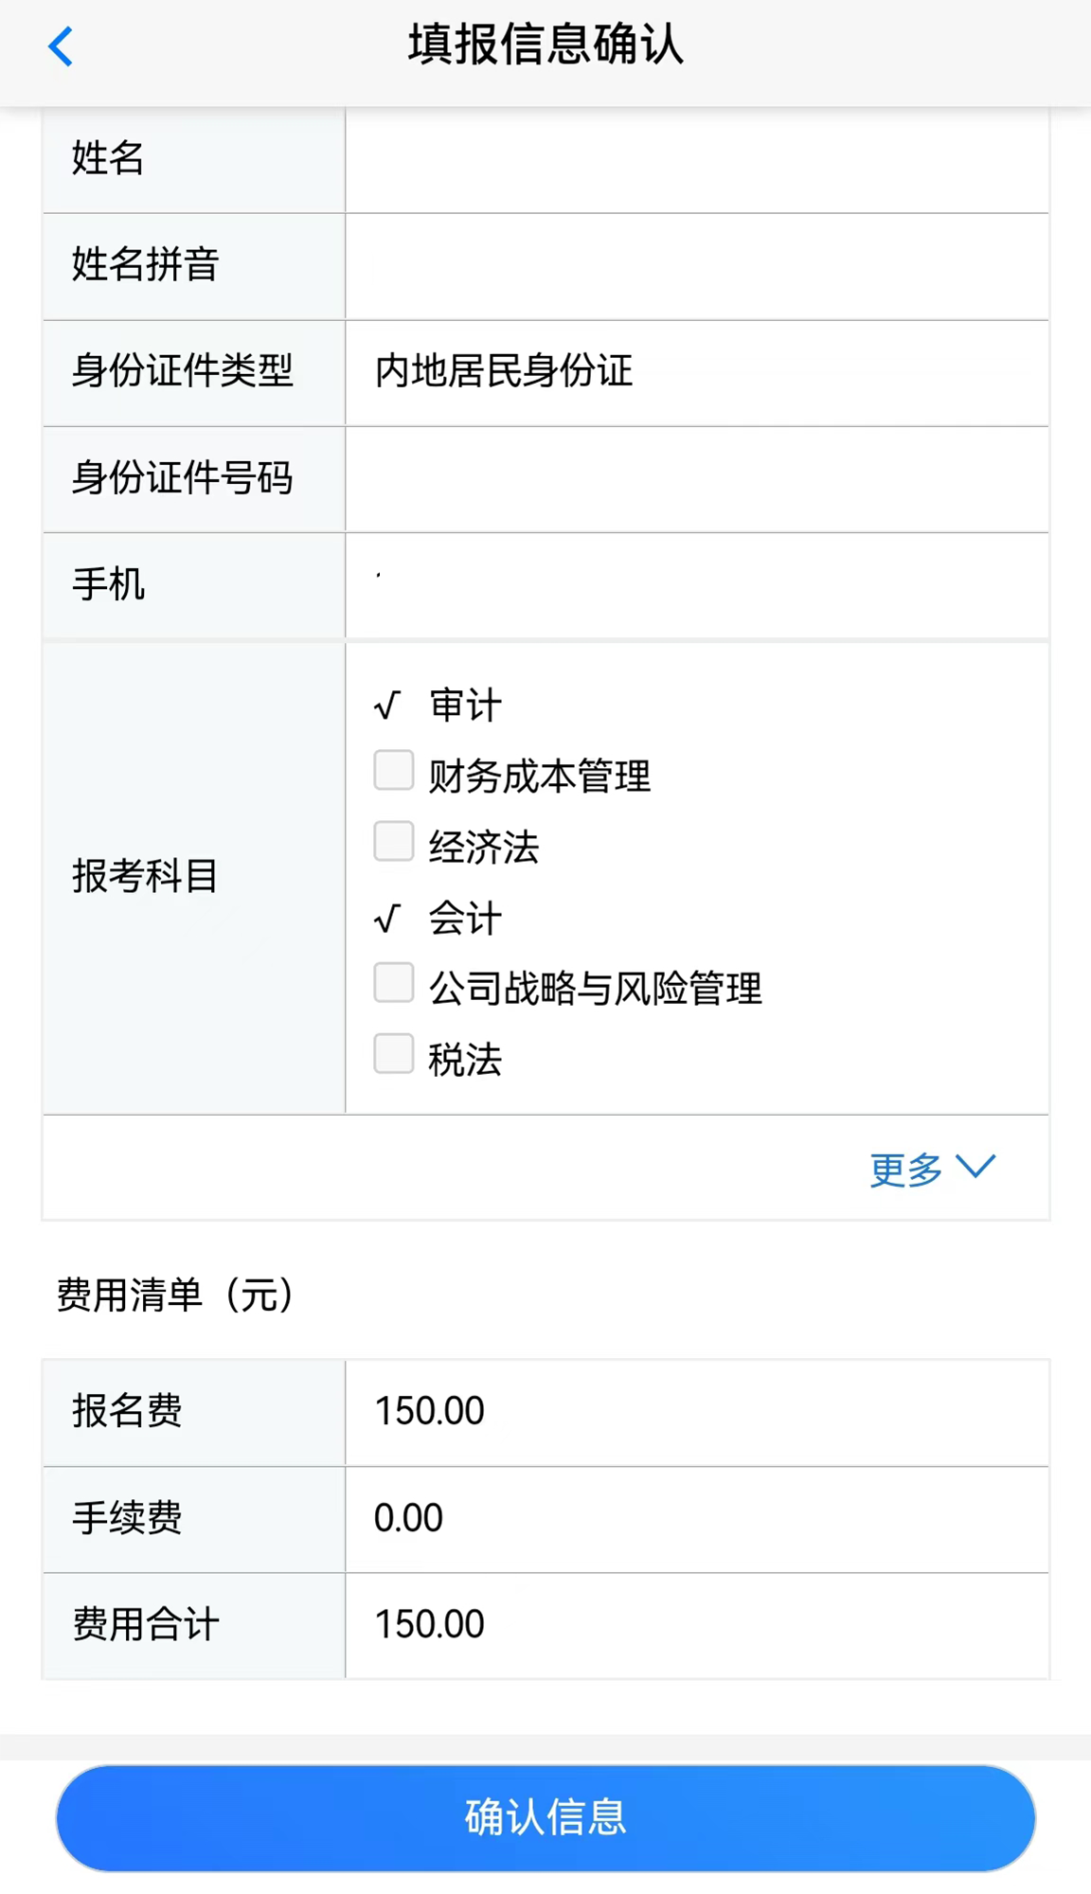Click the 费用清单（元） heading

(x=176, y=1295)
